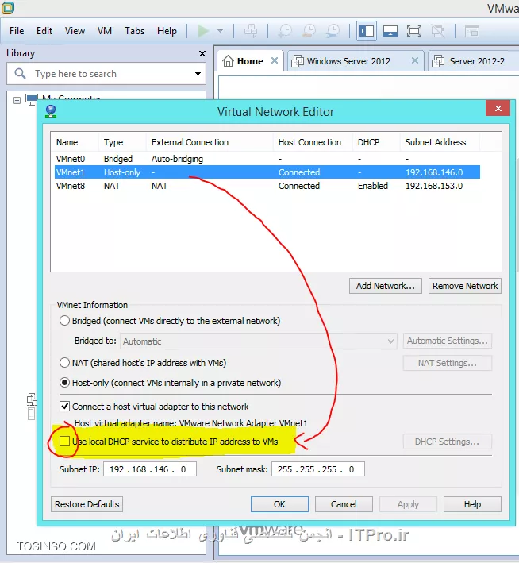
Task: Enable Use local DHCP service checkbox
Action: (64, 441)
